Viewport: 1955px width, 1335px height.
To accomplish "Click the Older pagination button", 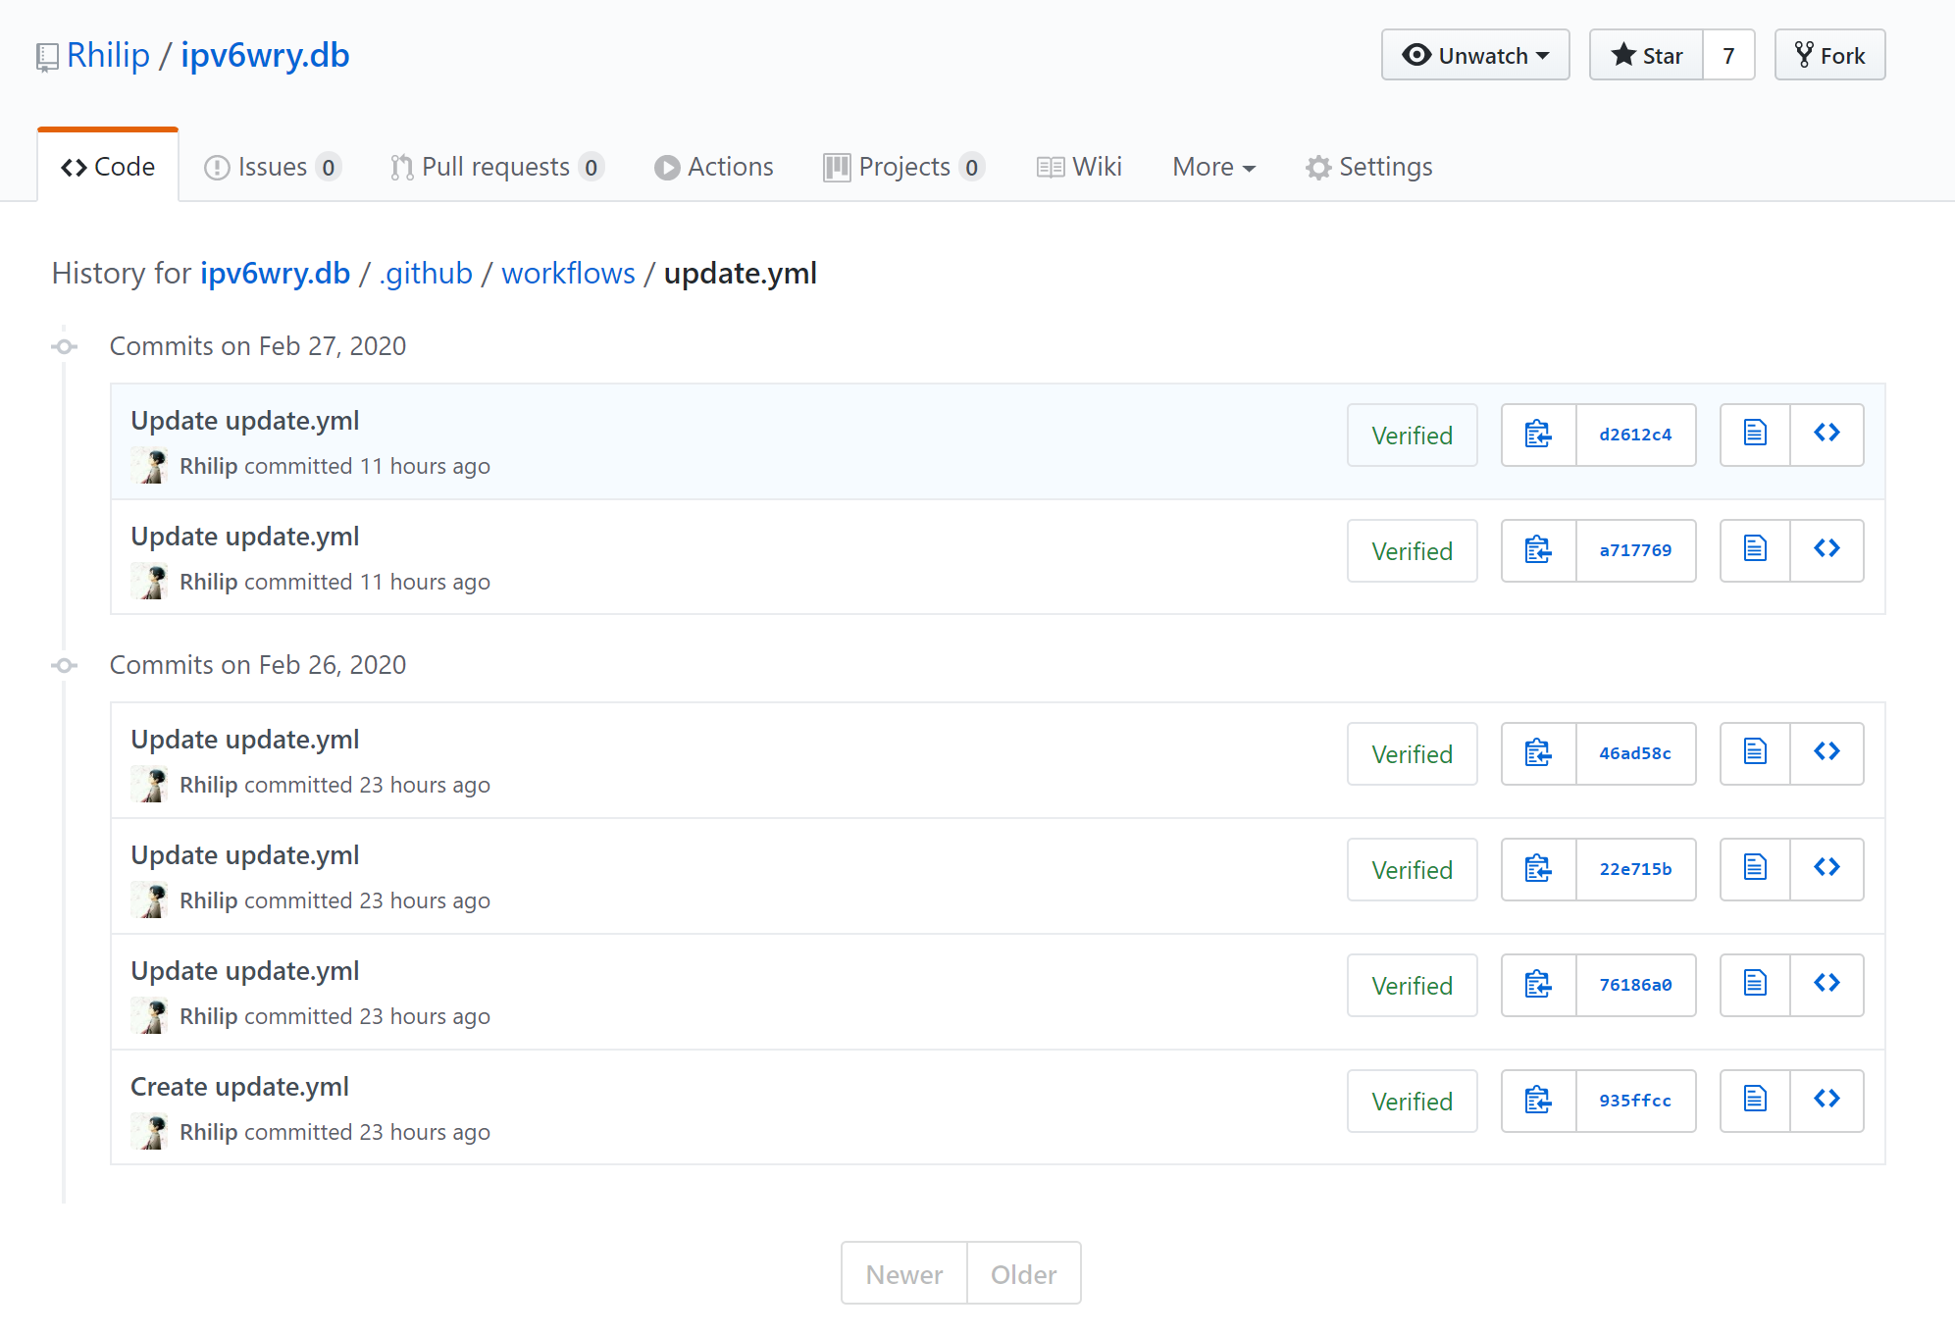I will [x=1023, y=1274].
